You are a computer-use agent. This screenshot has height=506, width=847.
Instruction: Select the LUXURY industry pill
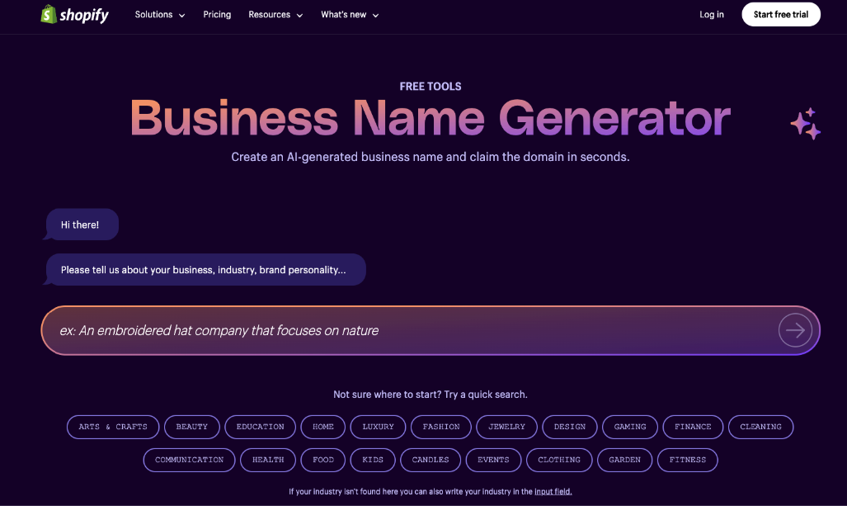pos(378,427)
